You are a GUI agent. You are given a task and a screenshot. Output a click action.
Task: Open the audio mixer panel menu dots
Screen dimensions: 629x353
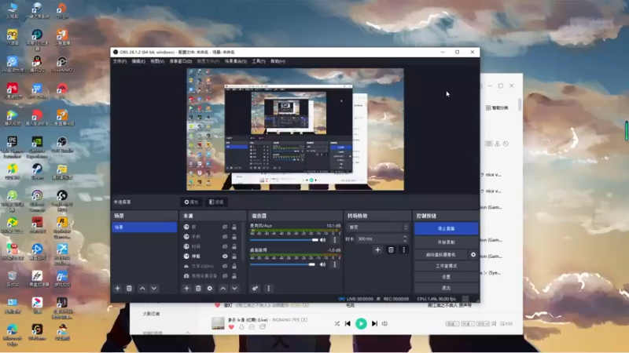point(268,288)
